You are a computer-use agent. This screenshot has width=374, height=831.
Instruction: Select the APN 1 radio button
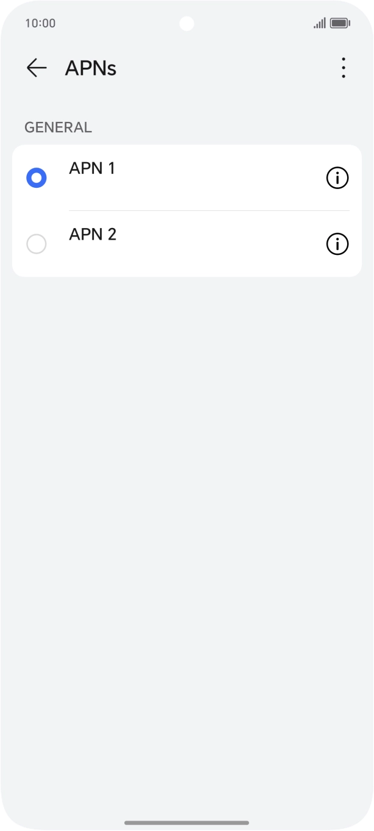36,177
